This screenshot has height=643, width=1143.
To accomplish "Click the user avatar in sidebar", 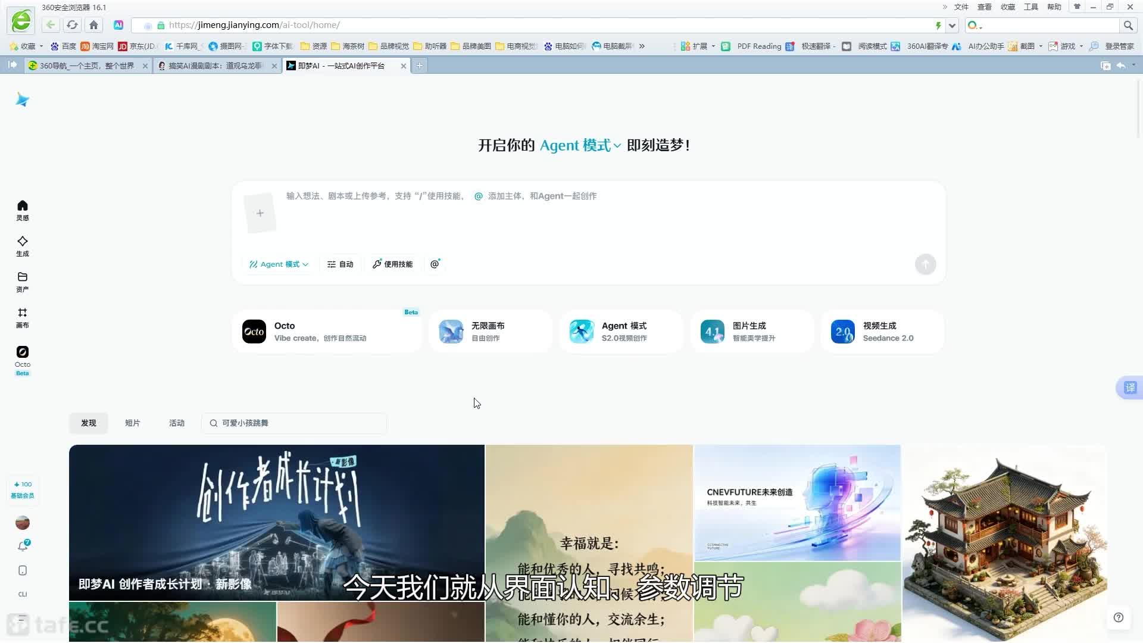I will tap(22, 523).
